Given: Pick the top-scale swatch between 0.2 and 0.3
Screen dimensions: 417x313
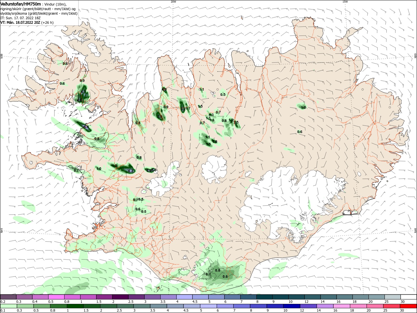Looking at the screenshot, I should click(x=8, y=297).
